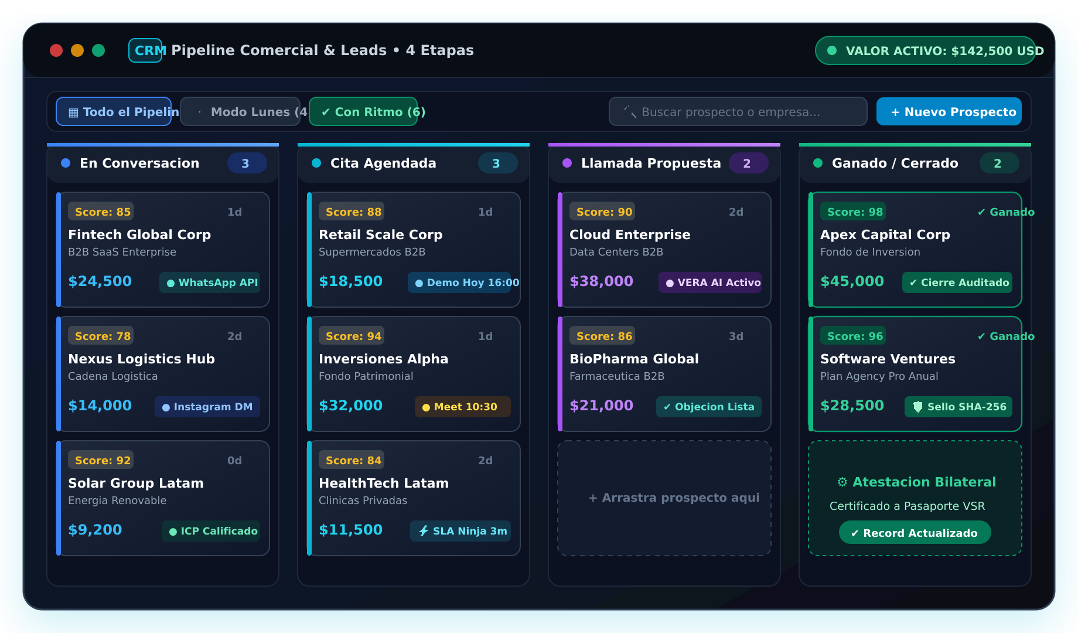Click the Meet 10:30 tag
The image size is (1078, 633).
tap(463, 407)
